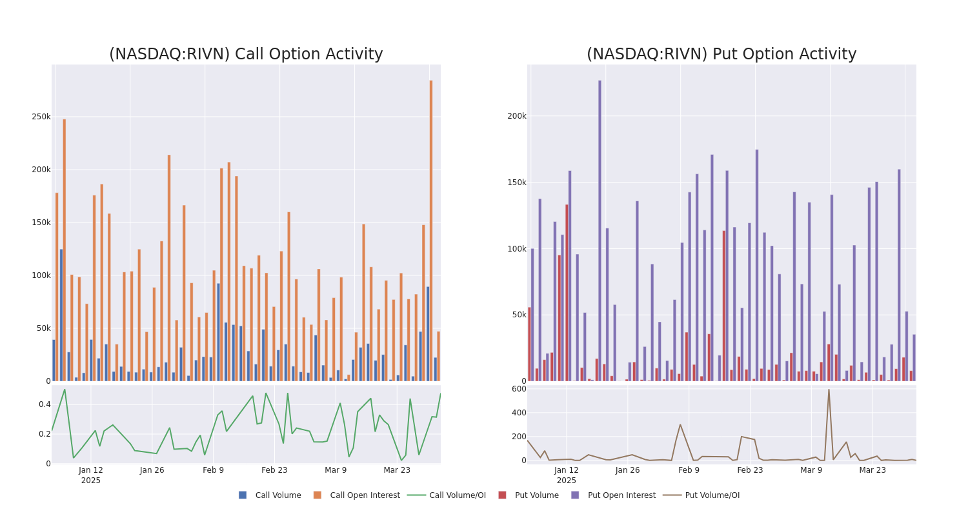Click the Jan 26 date under the put chart
This screenshot has height=516, width=968.
tap(628, 470)
